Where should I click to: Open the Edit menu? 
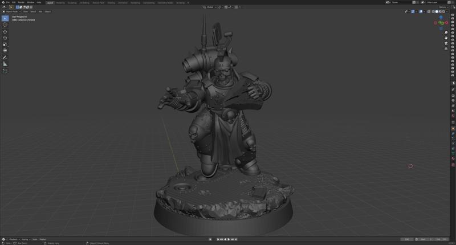click(14, 2)
